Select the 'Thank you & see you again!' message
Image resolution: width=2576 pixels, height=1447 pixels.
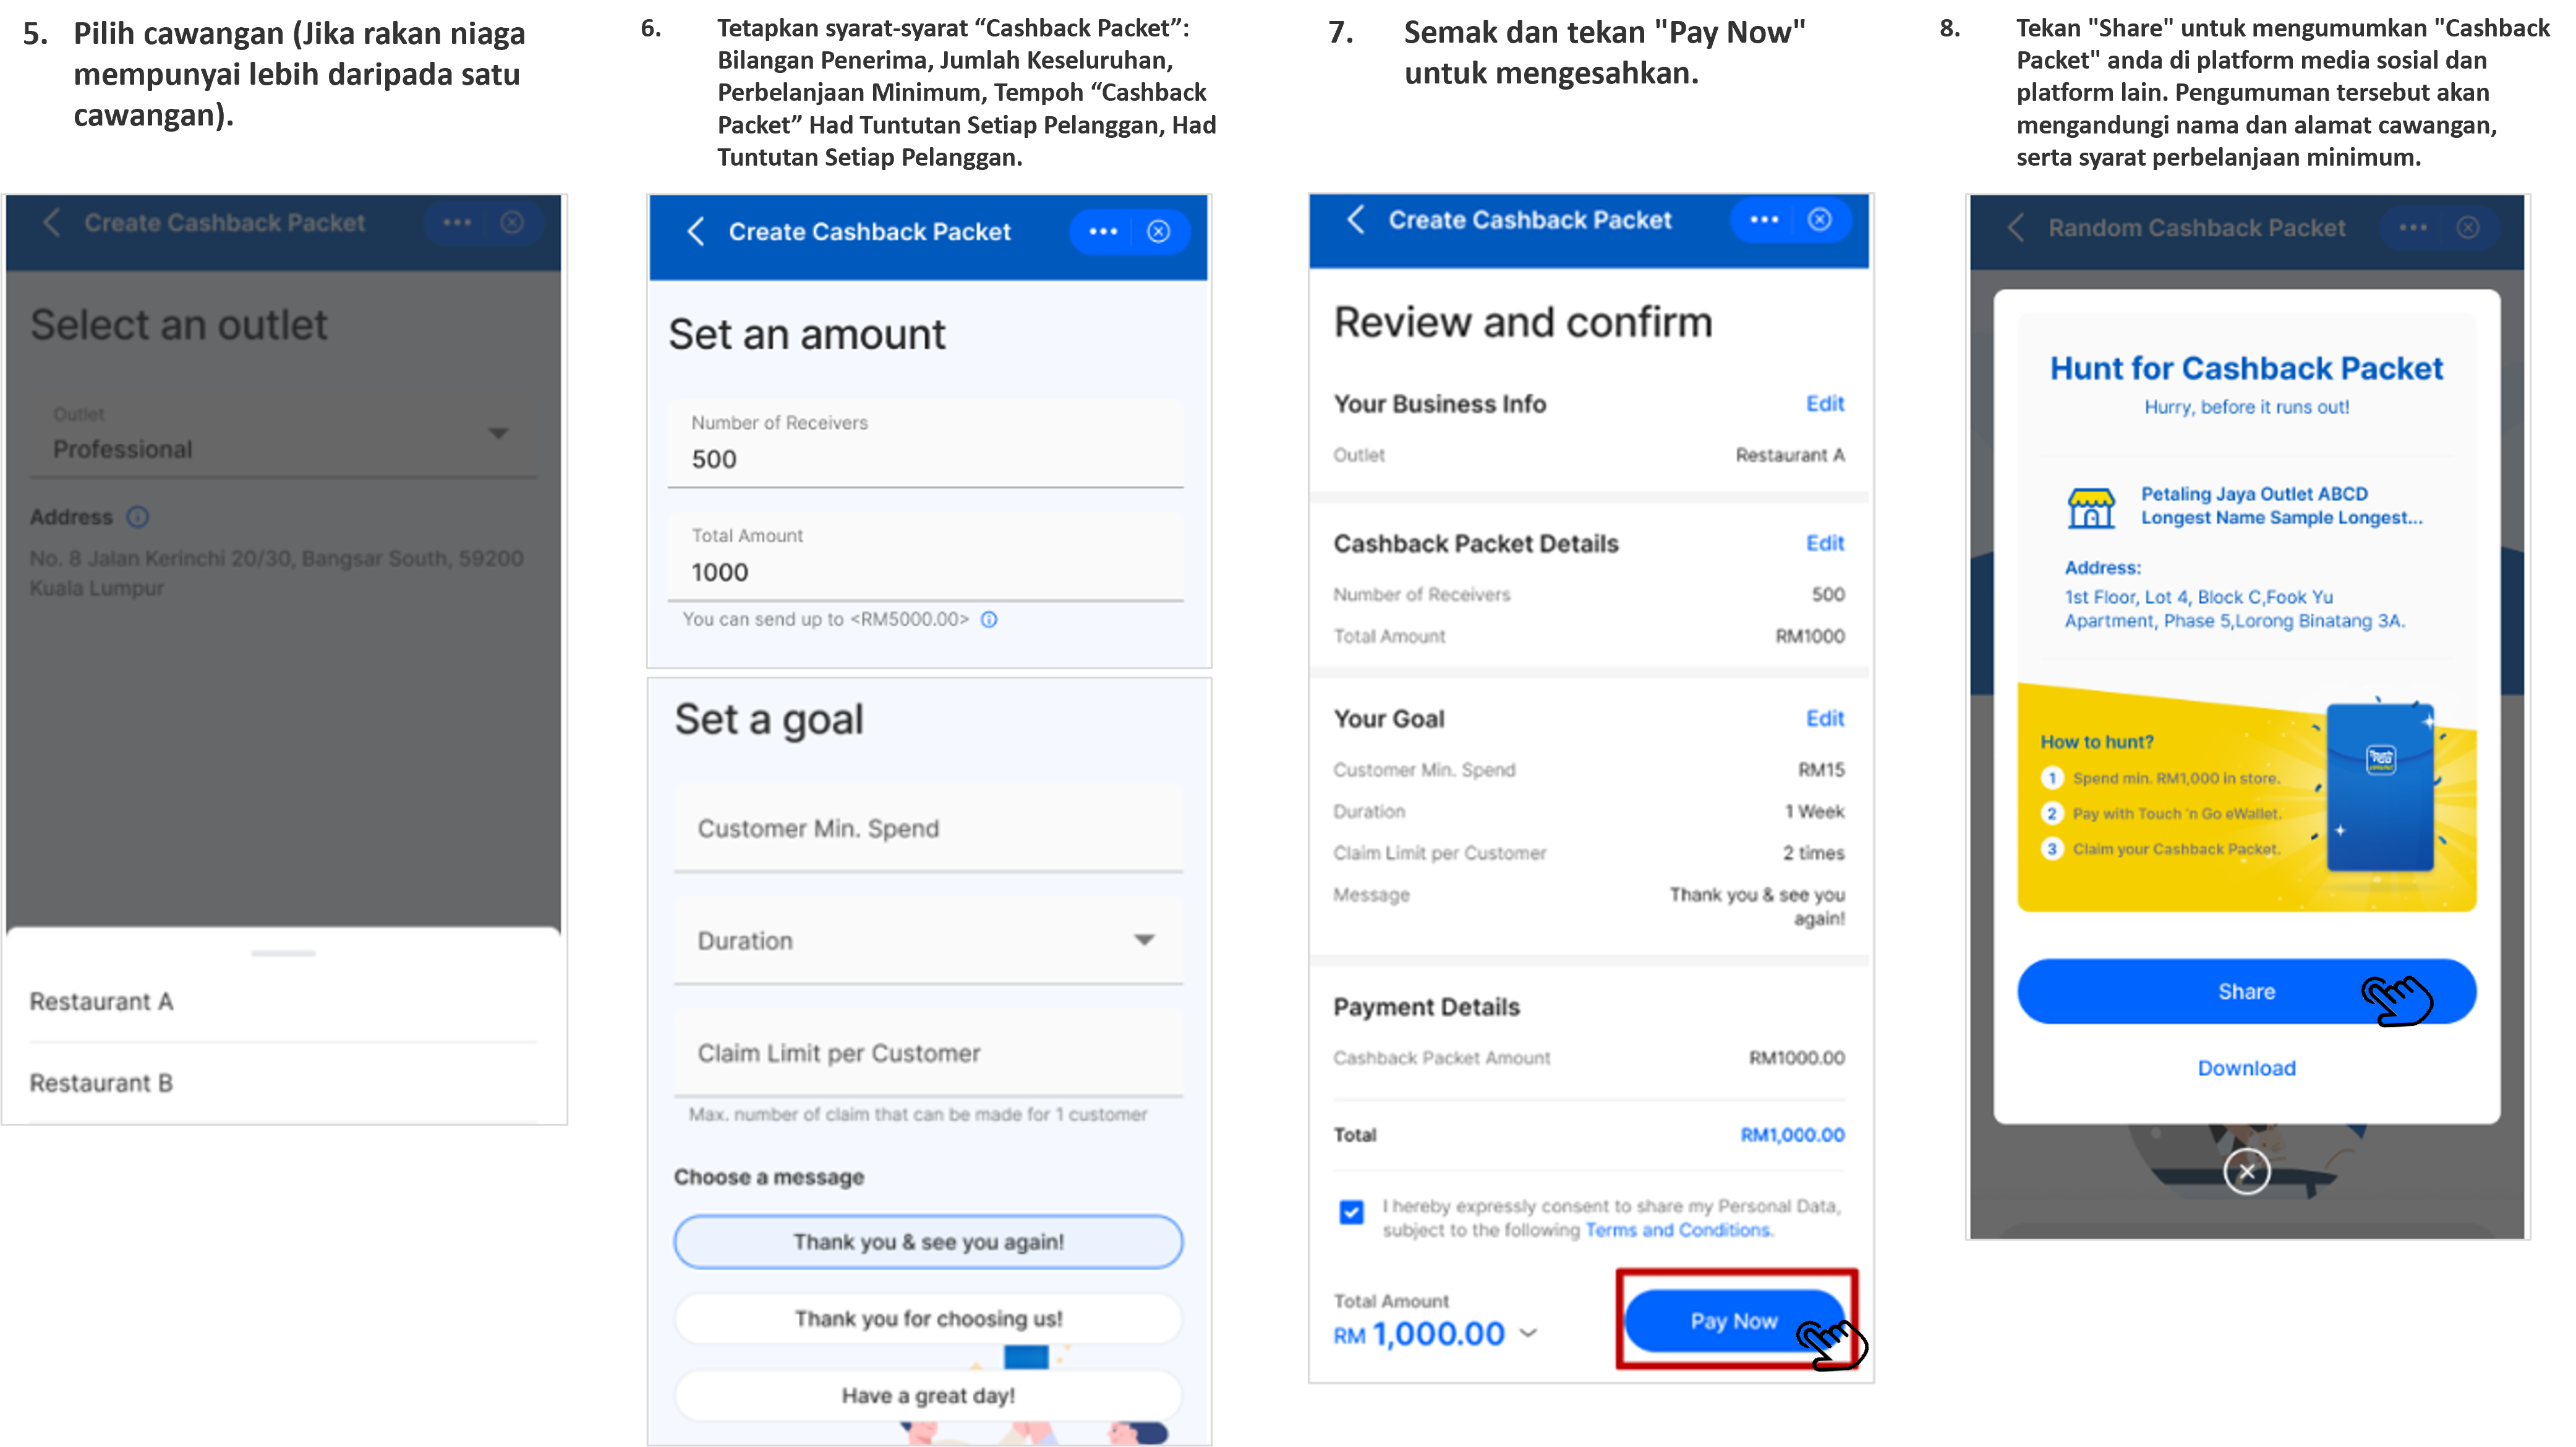click(928, 1241)
